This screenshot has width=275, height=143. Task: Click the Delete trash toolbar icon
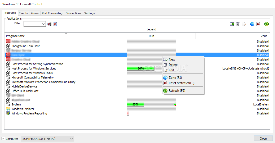tap(238, 24)
